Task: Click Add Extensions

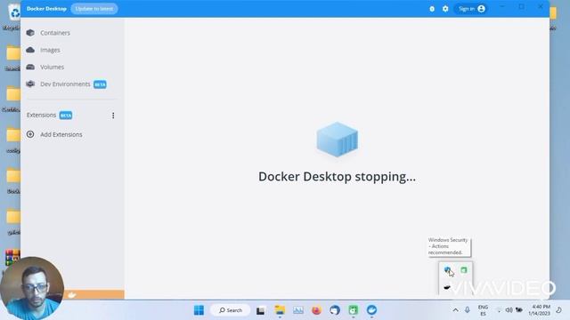Action: (61, 134)
